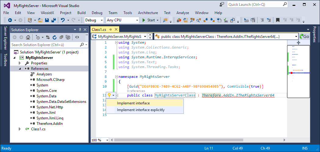
Task: Click the code minimap scroll overview
Action: [298, 71]
